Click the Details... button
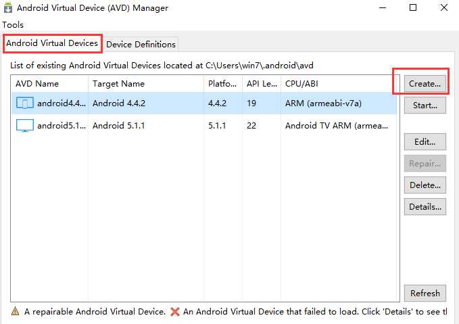This screenshot has width=459, height=324. pos(425,207)
